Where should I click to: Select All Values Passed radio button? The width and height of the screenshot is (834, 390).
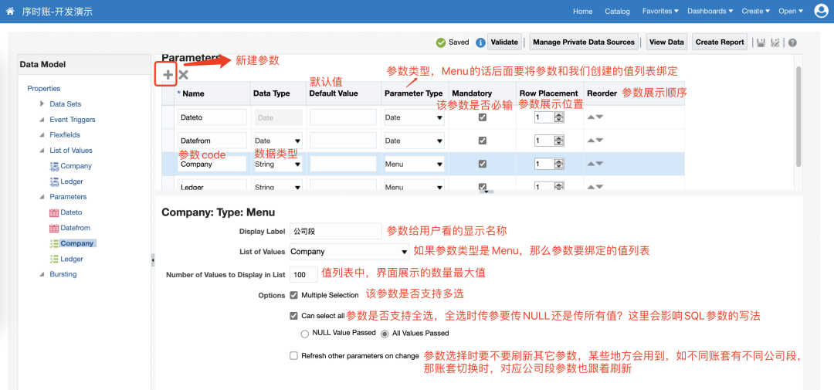[385, 334]
